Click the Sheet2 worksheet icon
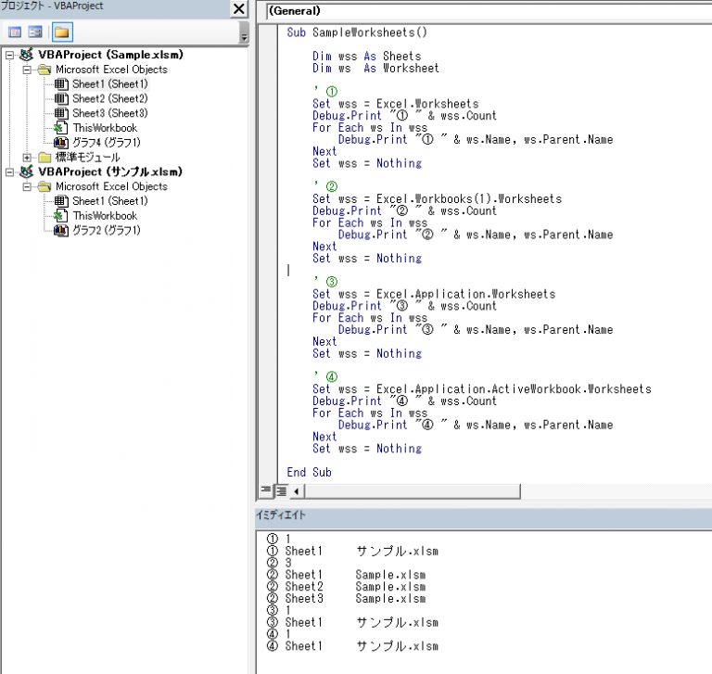This screenshot has width=712, height=674. pyautogui.click(x=61, y=98)
